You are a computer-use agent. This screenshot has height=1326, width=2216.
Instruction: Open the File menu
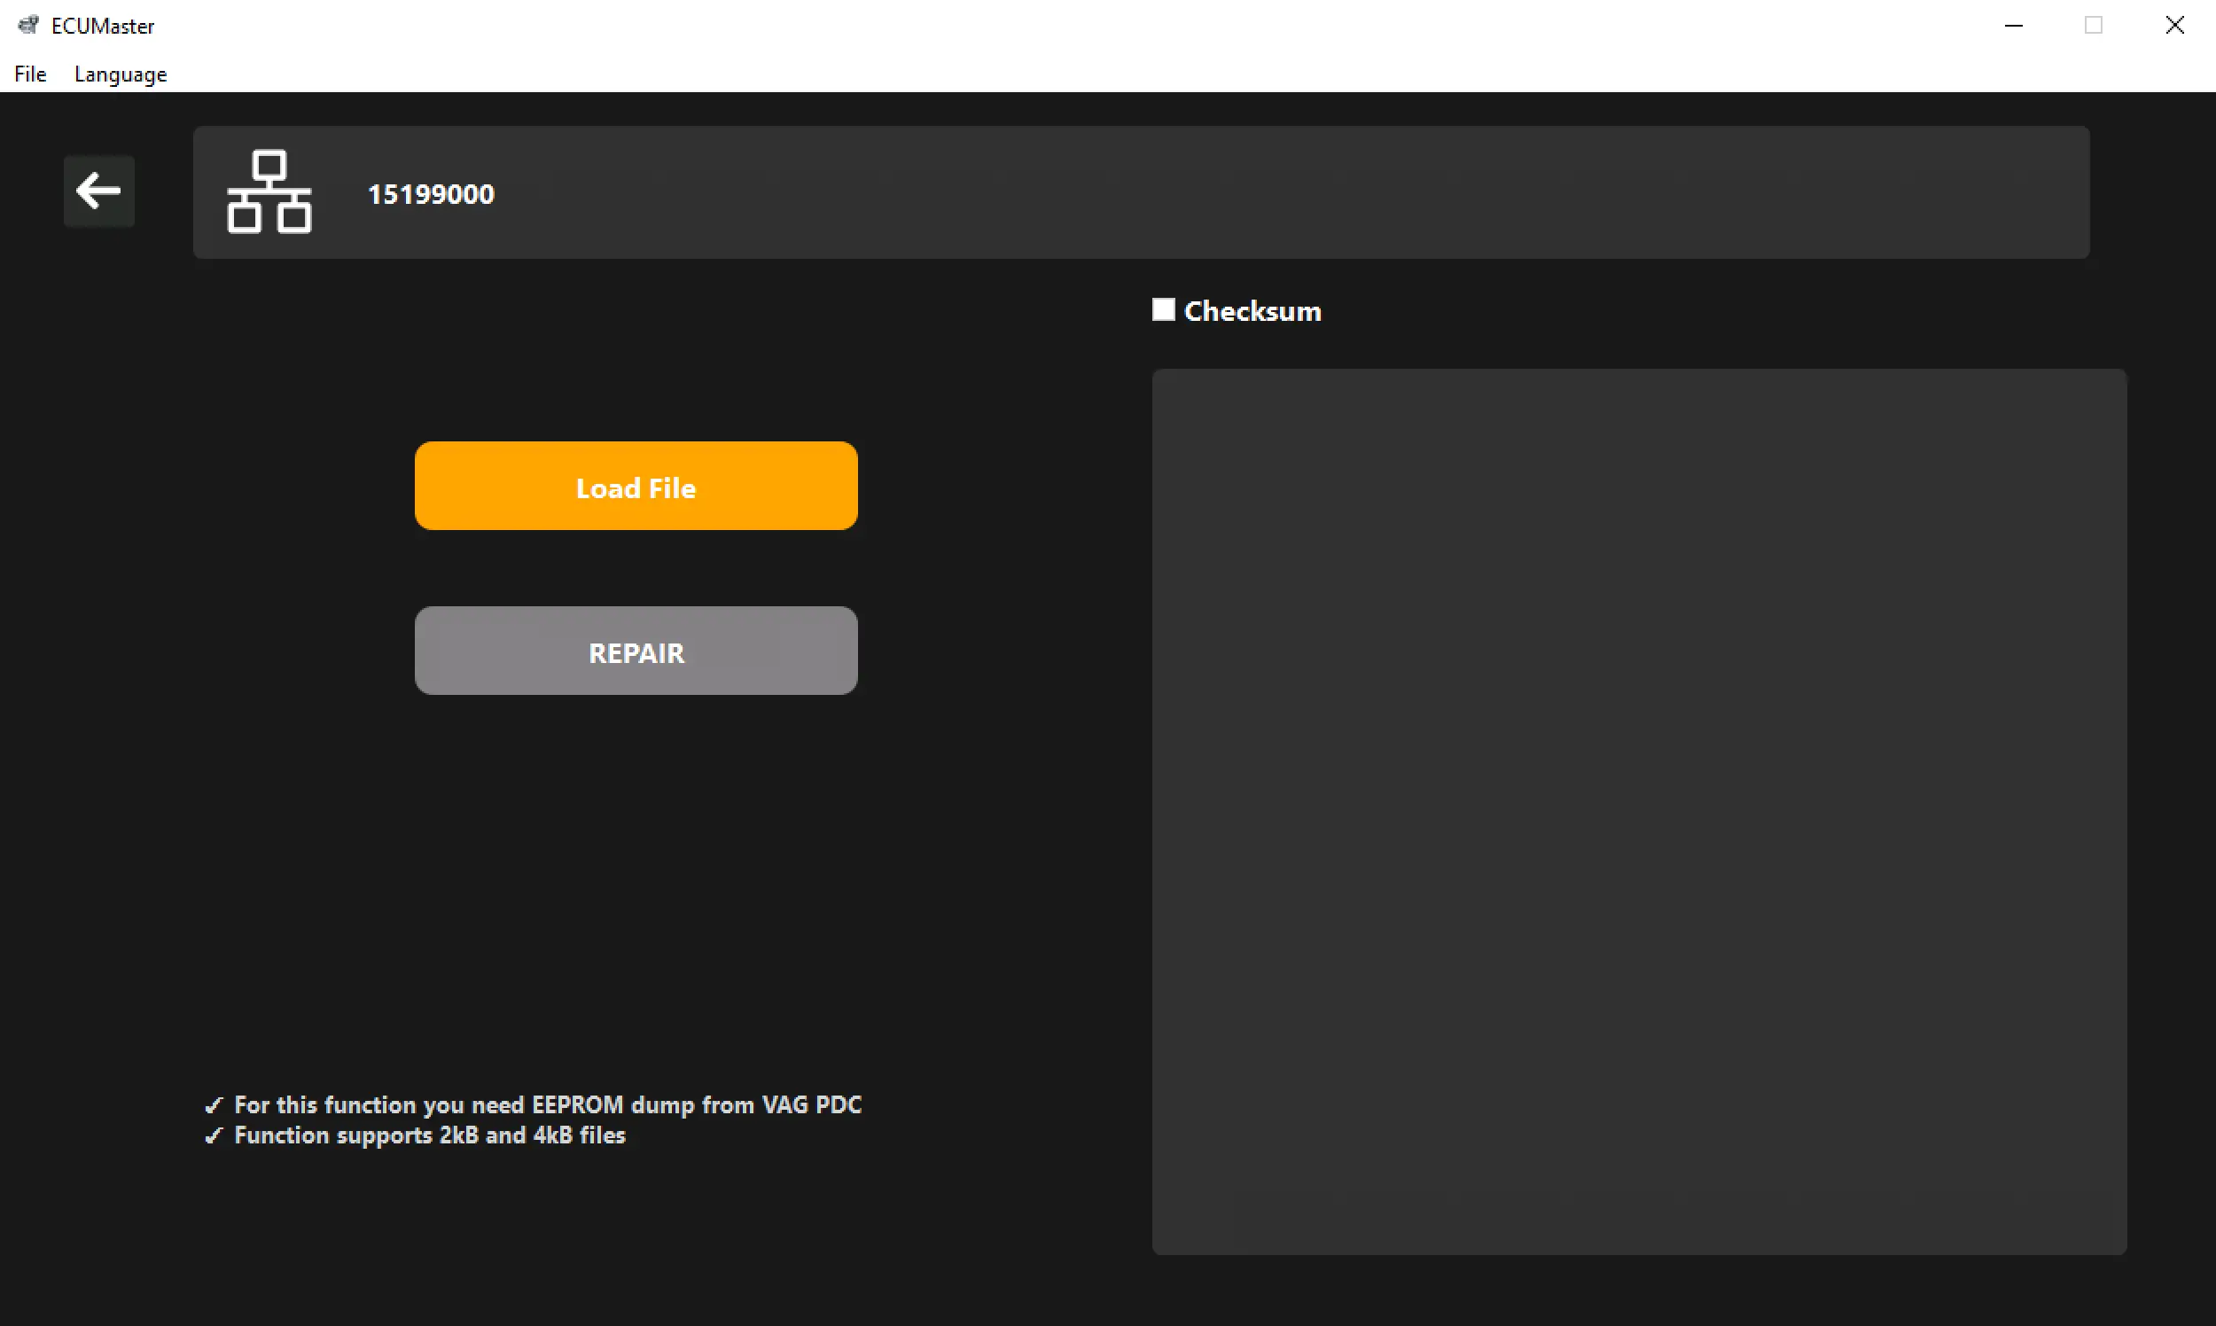[x=30, y=74]
